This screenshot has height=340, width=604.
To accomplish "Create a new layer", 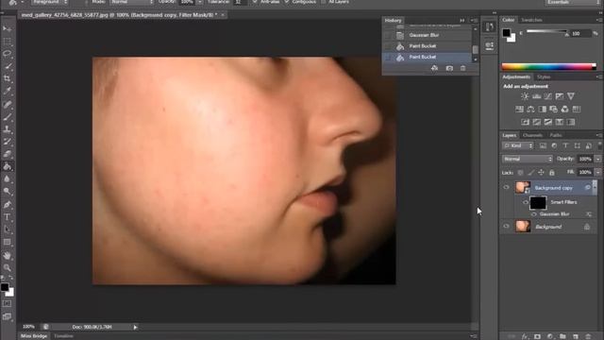I will click(x=575, y=336).
